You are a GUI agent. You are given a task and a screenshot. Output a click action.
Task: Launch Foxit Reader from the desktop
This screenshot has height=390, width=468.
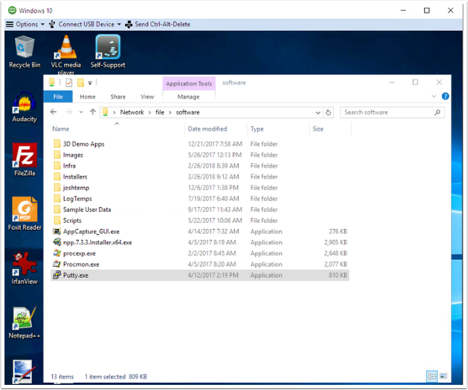[24, 214]
